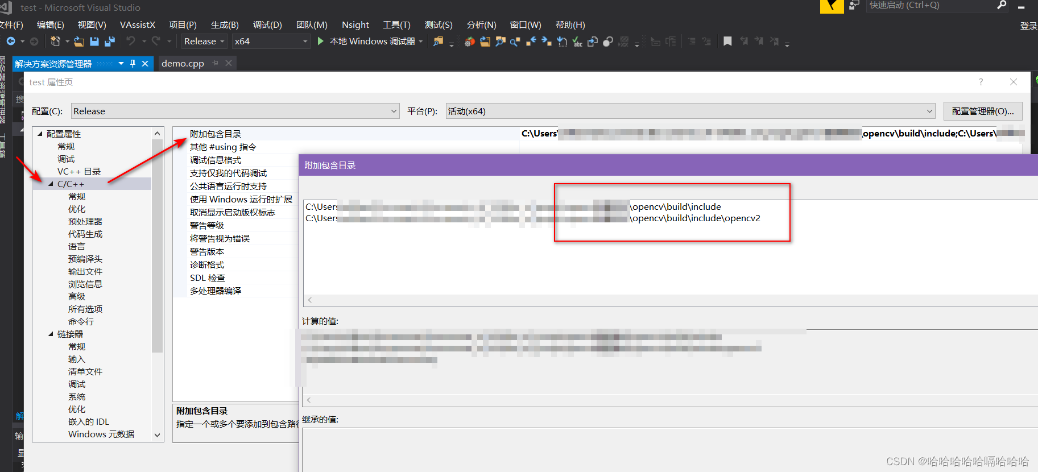Toggle auto-hide pin on Solution Explorer
The image size is (1038, 472).
[x=133, y=64]
